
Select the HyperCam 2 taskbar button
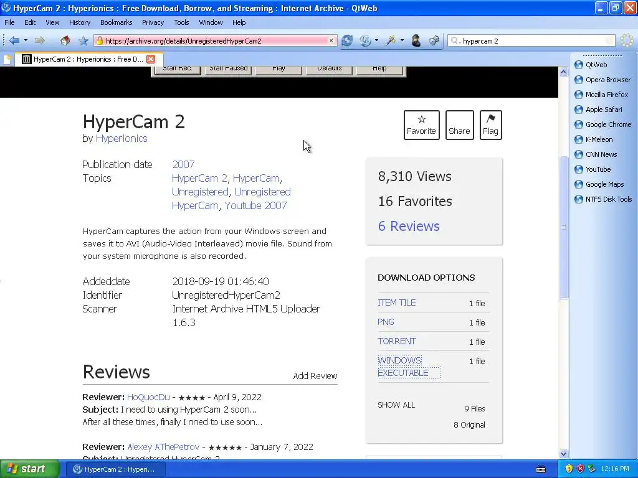tap(115, 469)
